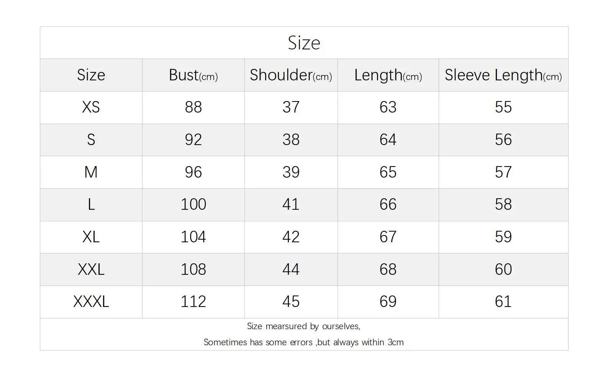Click the Shoulder(cm) column header
Screen dimensions: 608x377
291,75
